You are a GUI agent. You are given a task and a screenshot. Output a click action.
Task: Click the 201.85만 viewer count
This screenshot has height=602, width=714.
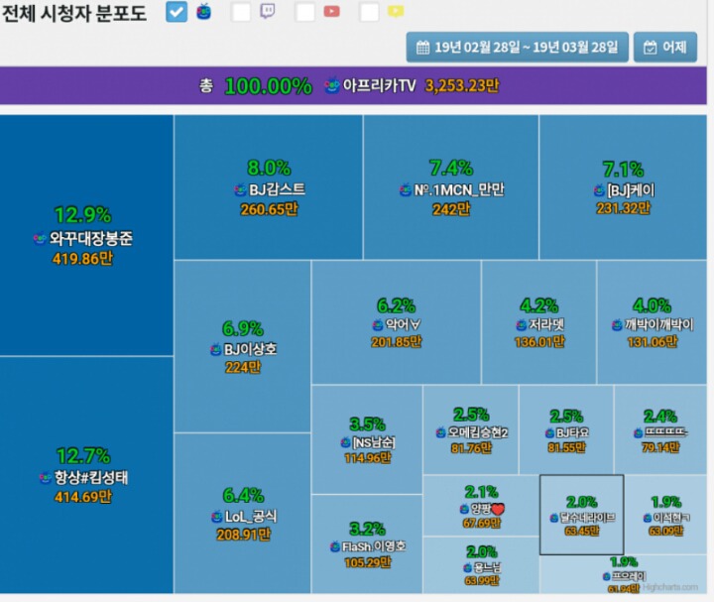pos(396,341)
